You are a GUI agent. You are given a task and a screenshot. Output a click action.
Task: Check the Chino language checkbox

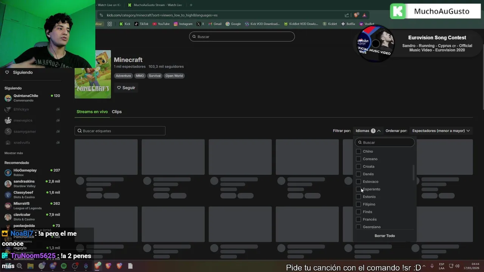coord(358,151)
